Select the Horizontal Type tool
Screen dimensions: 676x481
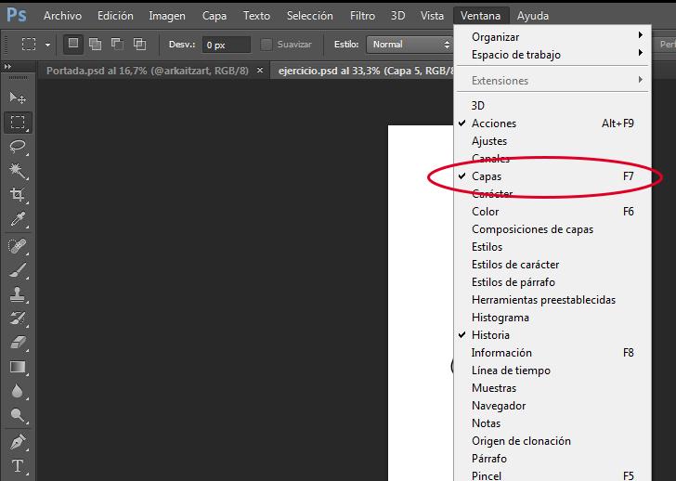click(x=18, y=466)
